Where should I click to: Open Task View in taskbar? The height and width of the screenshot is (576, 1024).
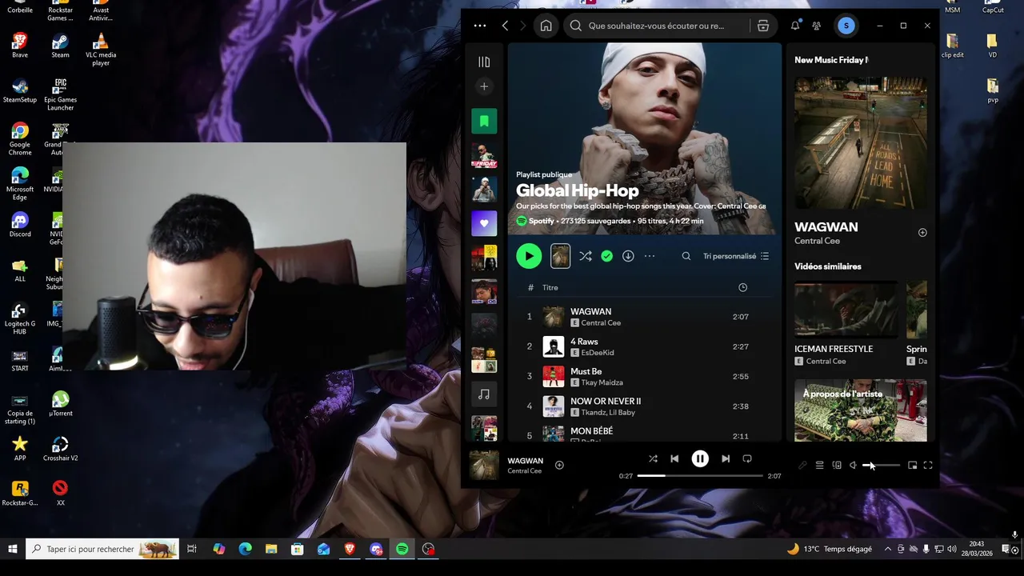tap(192, 549)
